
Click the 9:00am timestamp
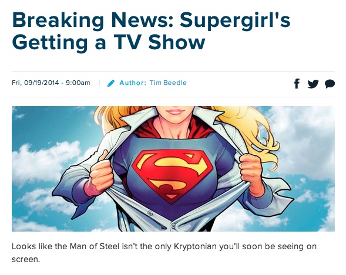coord(78,83)
